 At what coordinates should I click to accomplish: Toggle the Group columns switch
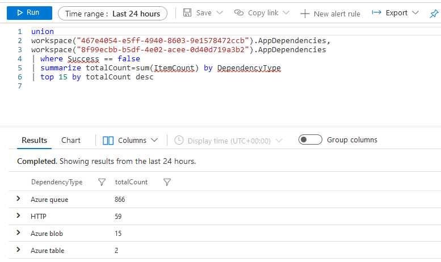click(310, 140)
